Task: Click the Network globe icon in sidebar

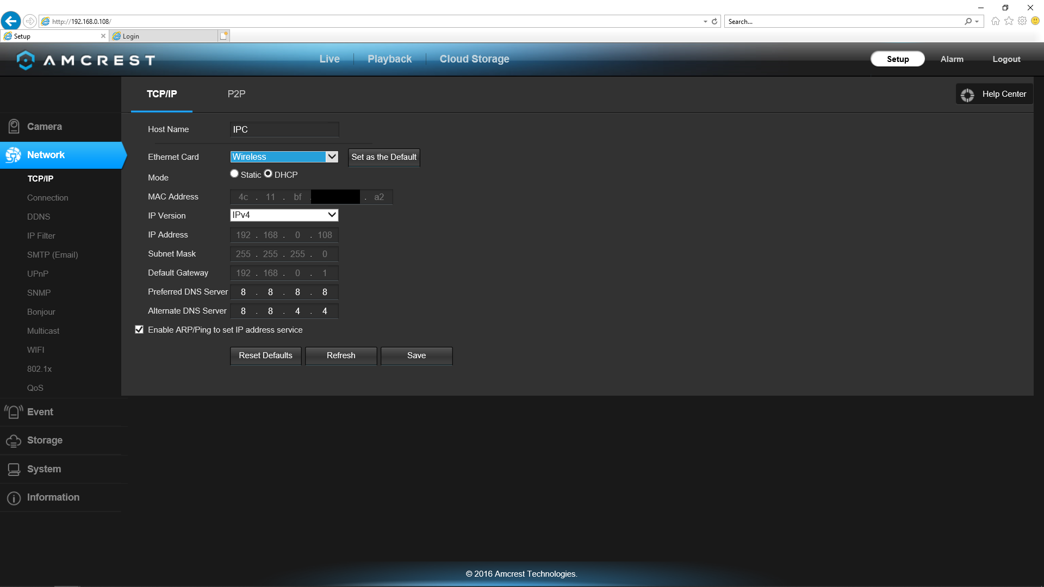Action: [13, 155]
